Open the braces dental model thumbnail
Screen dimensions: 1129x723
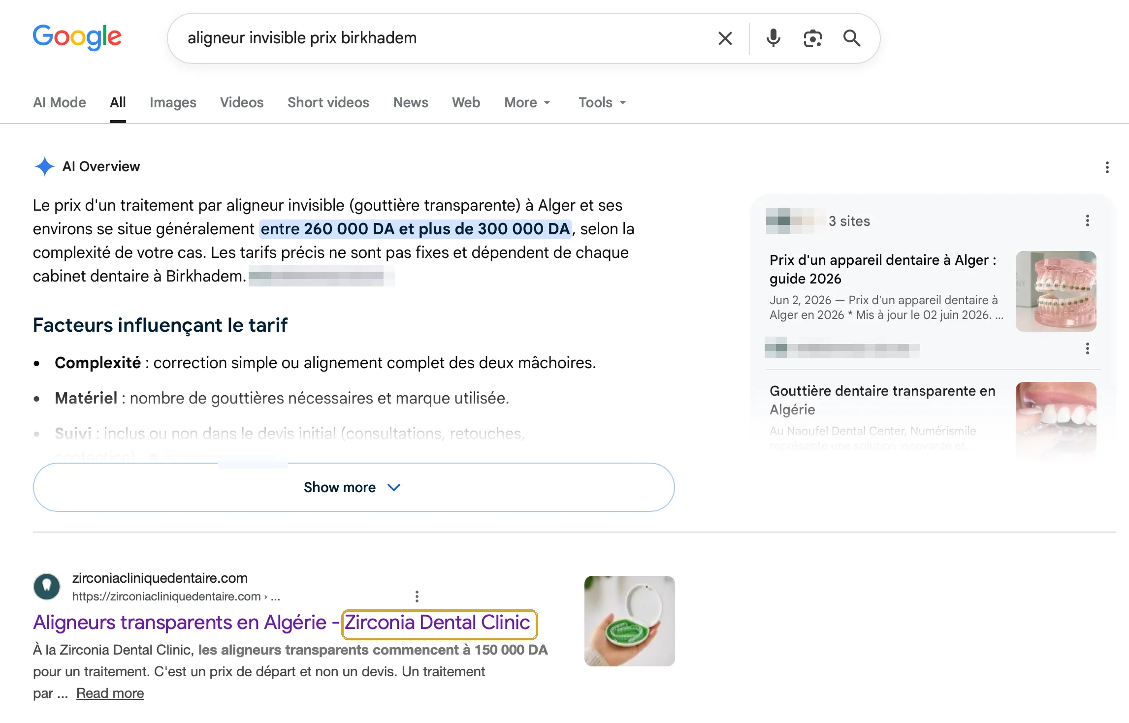pyautogui.click(x=1056, y=291)
